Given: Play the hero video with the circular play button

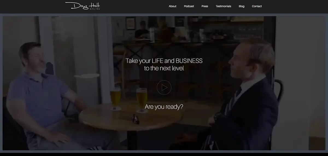Looking at the screenshot, I should 164,88.
